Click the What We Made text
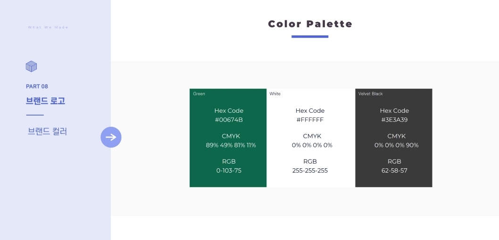Screen dimensions: 499x240 tap(48, 27)
